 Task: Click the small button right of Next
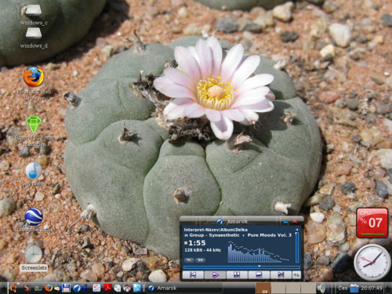coord(296,274)
